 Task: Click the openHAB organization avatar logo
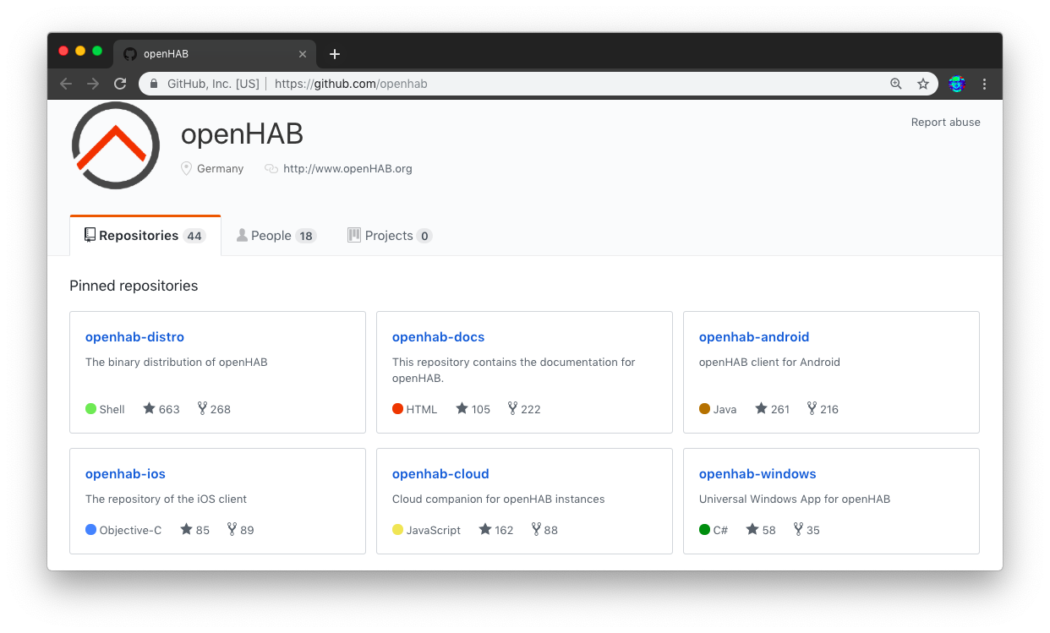(115, 145)
